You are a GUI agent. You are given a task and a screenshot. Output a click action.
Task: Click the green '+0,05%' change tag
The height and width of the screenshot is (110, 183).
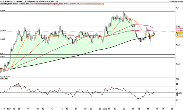tap(179, 35)
